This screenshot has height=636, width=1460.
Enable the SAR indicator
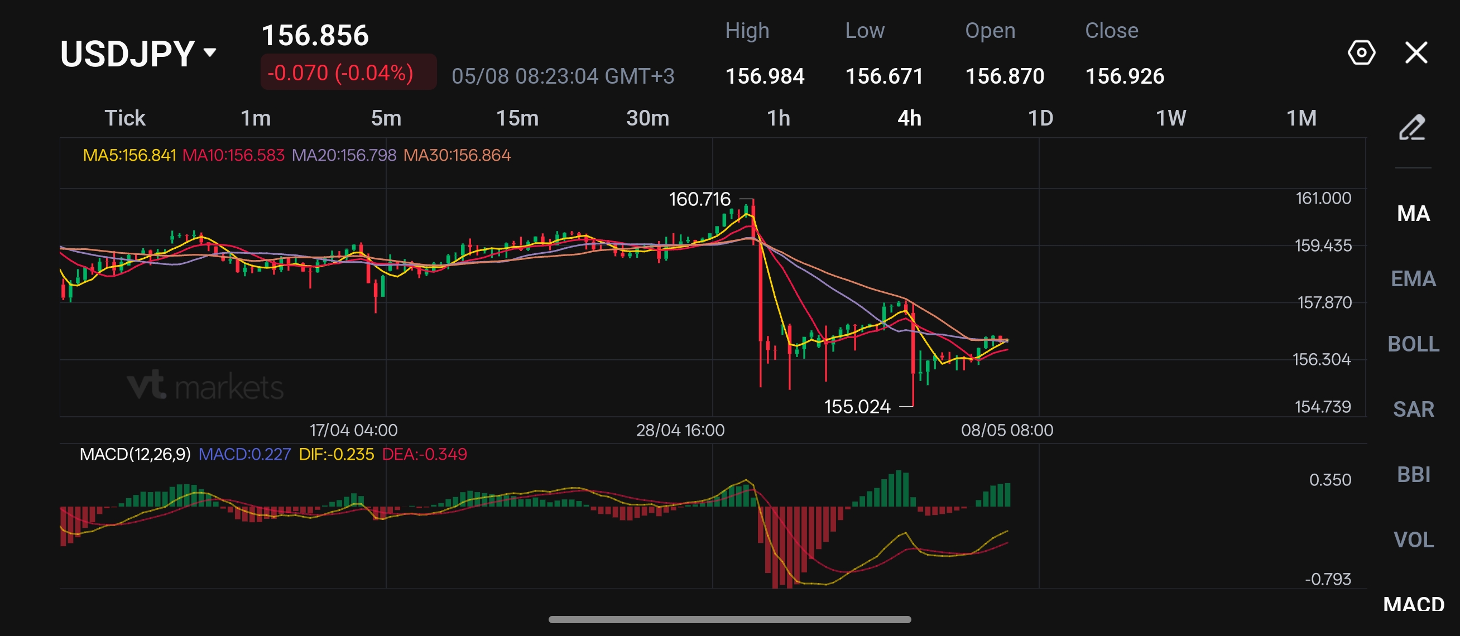click(x=1414, y=409)
